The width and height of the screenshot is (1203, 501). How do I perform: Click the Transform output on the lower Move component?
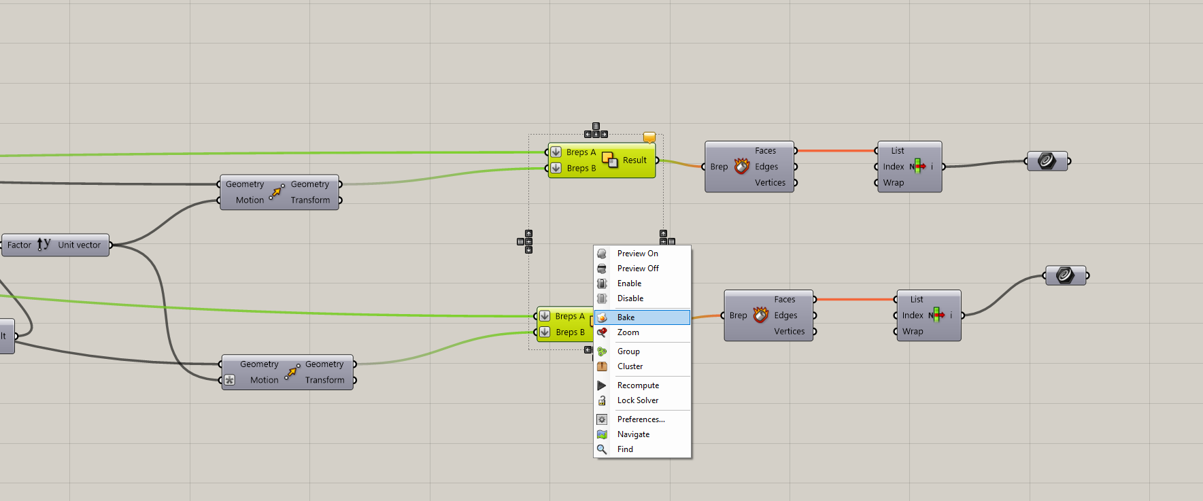point(324,381)
